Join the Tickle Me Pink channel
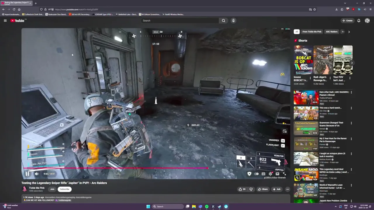The image size is (374, 210). tap(52, 189)
